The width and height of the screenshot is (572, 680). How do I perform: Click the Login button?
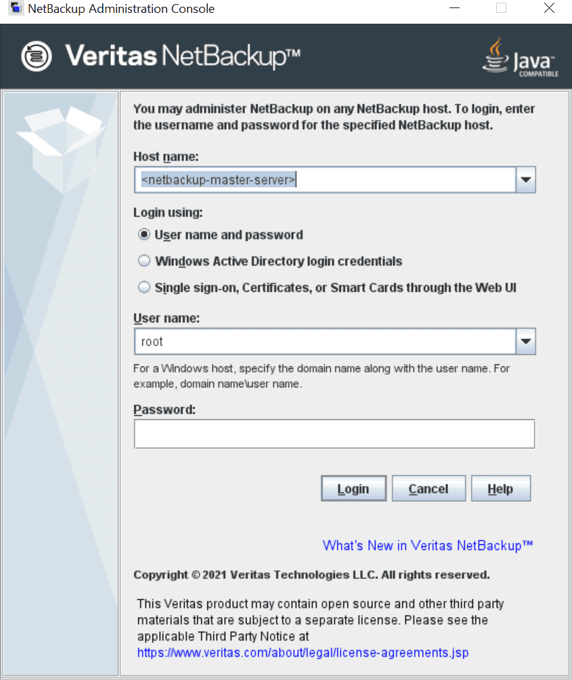[x=353, y=488]
